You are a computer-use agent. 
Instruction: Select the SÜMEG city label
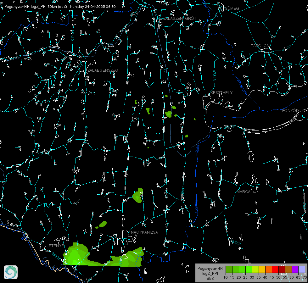[x=232, y=8]
